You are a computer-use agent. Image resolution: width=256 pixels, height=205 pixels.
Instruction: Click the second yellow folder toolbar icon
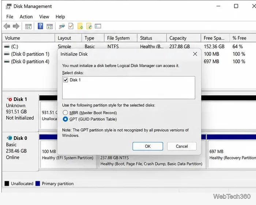tap(89, 26)
